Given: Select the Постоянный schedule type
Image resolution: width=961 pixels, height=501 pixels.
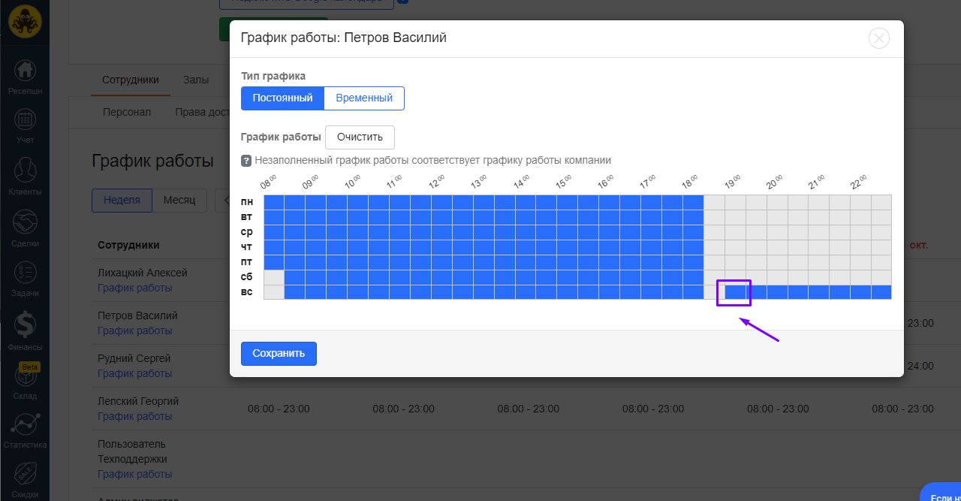Looking at the screenshot, I should point(282,98).
